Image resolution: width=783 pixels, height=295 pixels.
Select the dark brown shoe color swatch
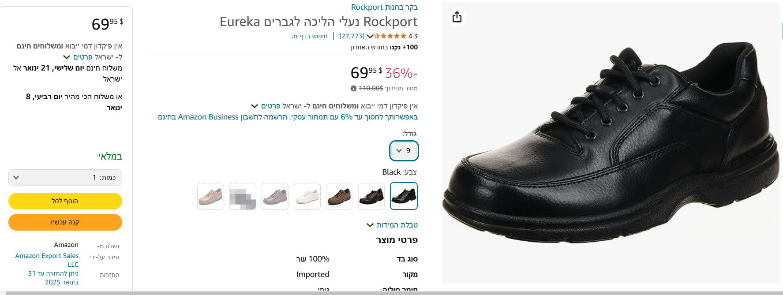click(x=371, y=196)
